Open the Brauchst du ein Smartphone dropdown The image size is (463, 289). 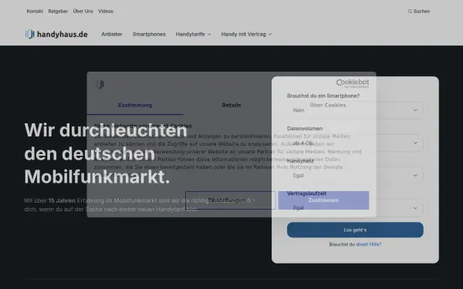click(x=355, y=110)
